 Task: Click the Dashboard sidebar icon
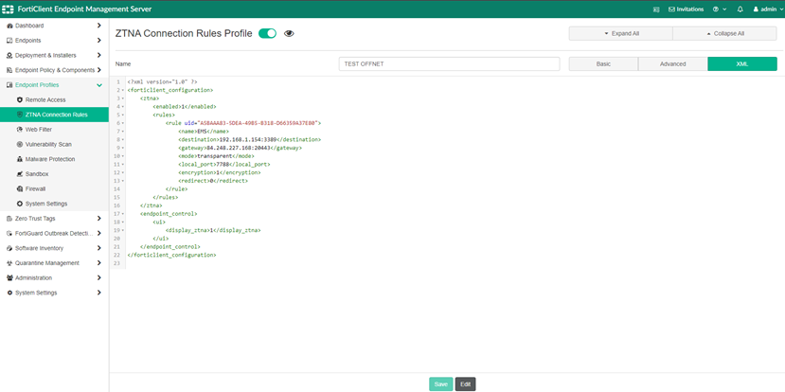click(x=9, y=26)
